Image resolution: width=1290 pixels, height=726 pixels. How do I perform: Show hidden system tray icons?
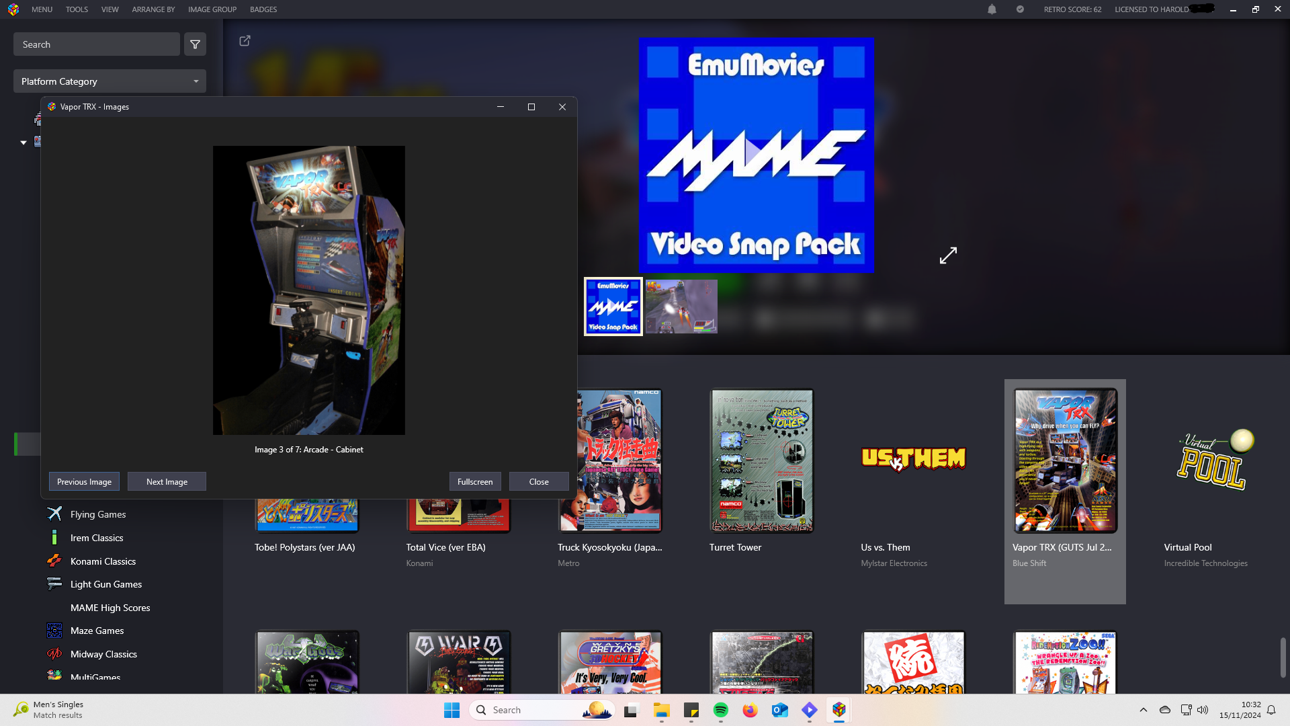1144,710
